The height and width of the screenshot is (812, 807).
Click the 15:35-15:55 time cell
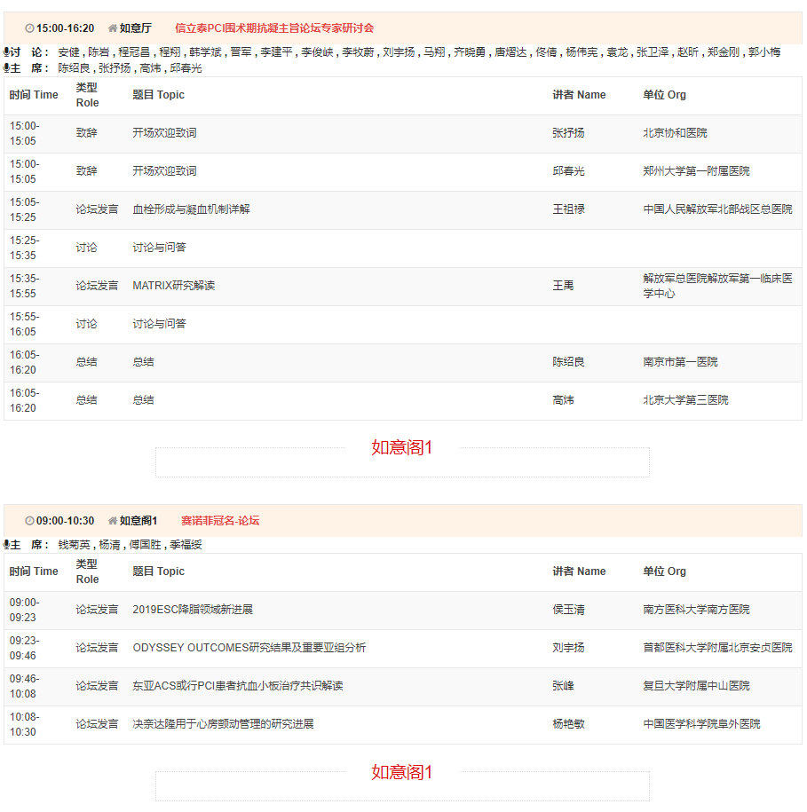24,286
